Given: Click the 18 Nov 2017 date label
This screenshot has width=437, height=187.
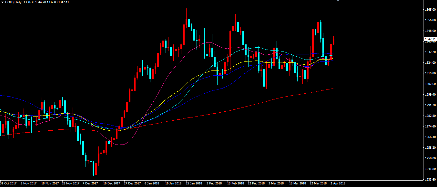Looking at the screenshot, I should click(x=49, y=183).
